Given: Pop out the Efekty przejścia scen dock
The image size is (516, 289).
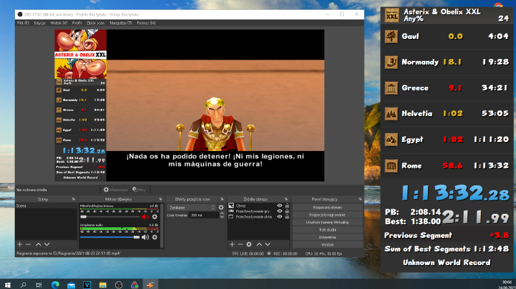Looking at the screenshot, I should [x=222, y=200].
